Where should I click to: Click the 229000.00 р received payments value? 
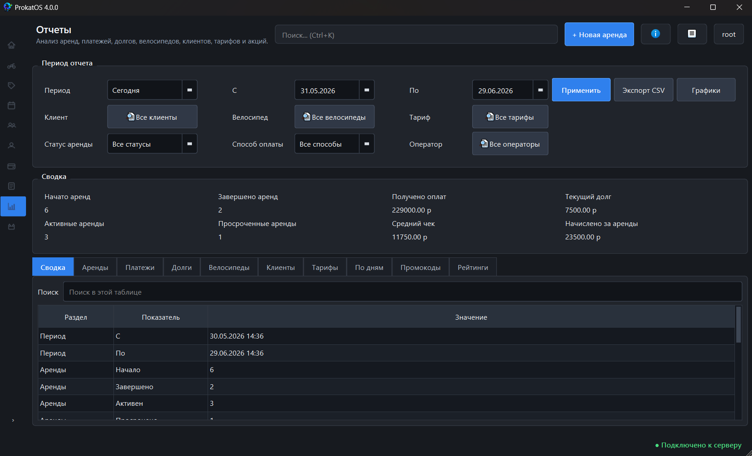click(411, 210)
